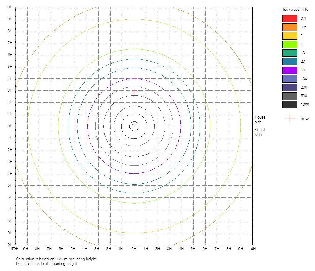Click the '1000' legend value text

[305, 104]
